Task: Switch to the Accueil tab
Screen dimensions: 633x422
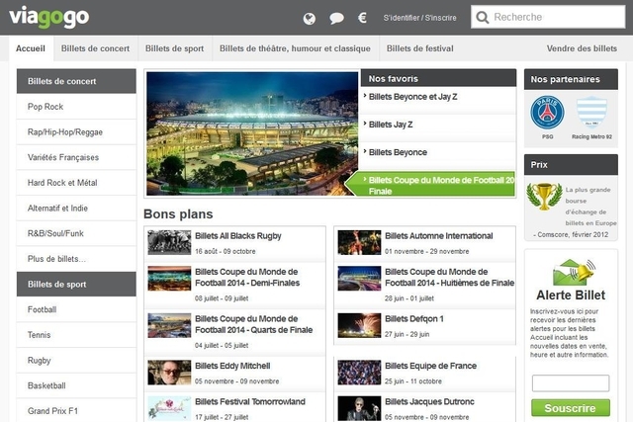Action: pyautogui.click(x=31, y=48)
